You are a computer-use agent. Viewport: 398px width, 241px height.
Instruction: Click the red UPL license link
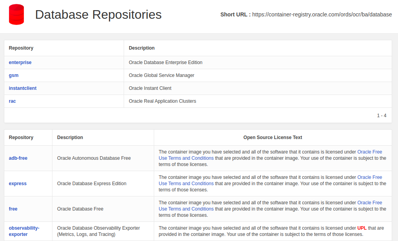tap(362, 228)
